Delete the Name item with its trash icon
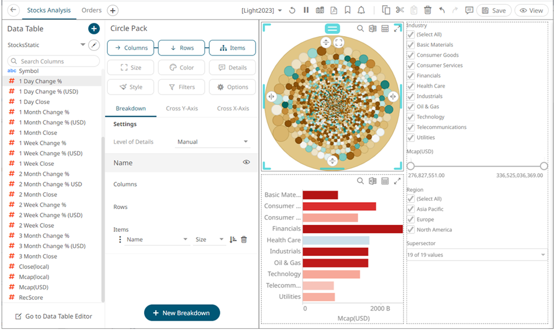Screen dimensions: 554x330 click(244, 239)
